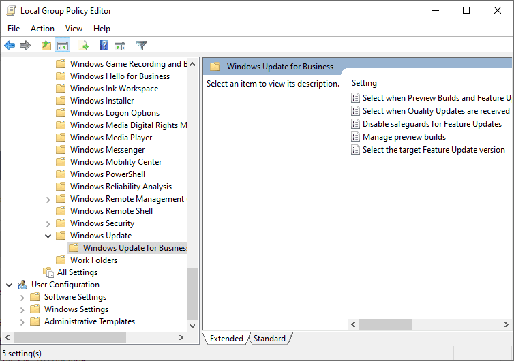Collapse the Windows Update node
The image size is (514, 361).
click(x=48, y=236)
